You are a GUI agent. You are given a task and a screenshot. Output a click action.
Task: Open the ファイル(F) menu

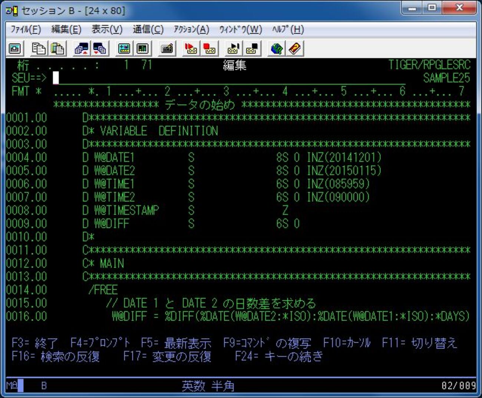pos(26,29)
